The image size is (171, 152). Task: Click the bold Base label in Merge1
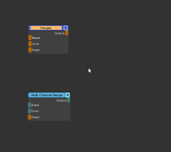(36, 38)
